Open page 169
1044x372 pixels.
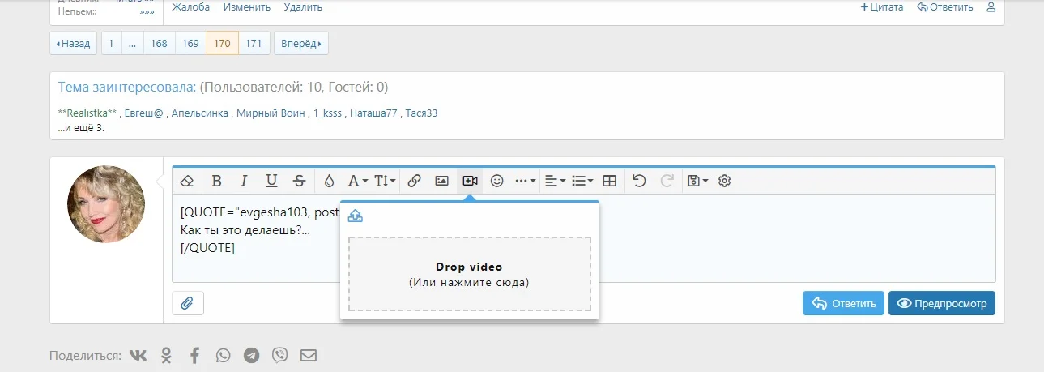(190, 43)
